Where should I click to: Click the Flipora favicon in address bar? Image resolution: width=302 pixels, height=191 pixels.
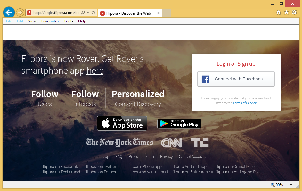(29, 13)
